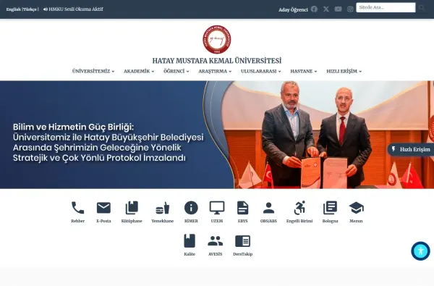Open the Engelli Birimi wheelchair icon
The image size is (434, 286).
point(299,208)
